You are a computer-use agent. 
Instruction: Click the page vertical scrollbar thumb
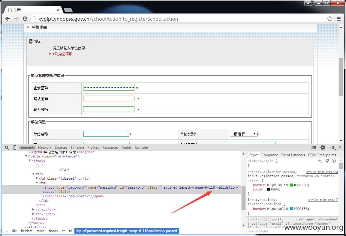(341, 76)
